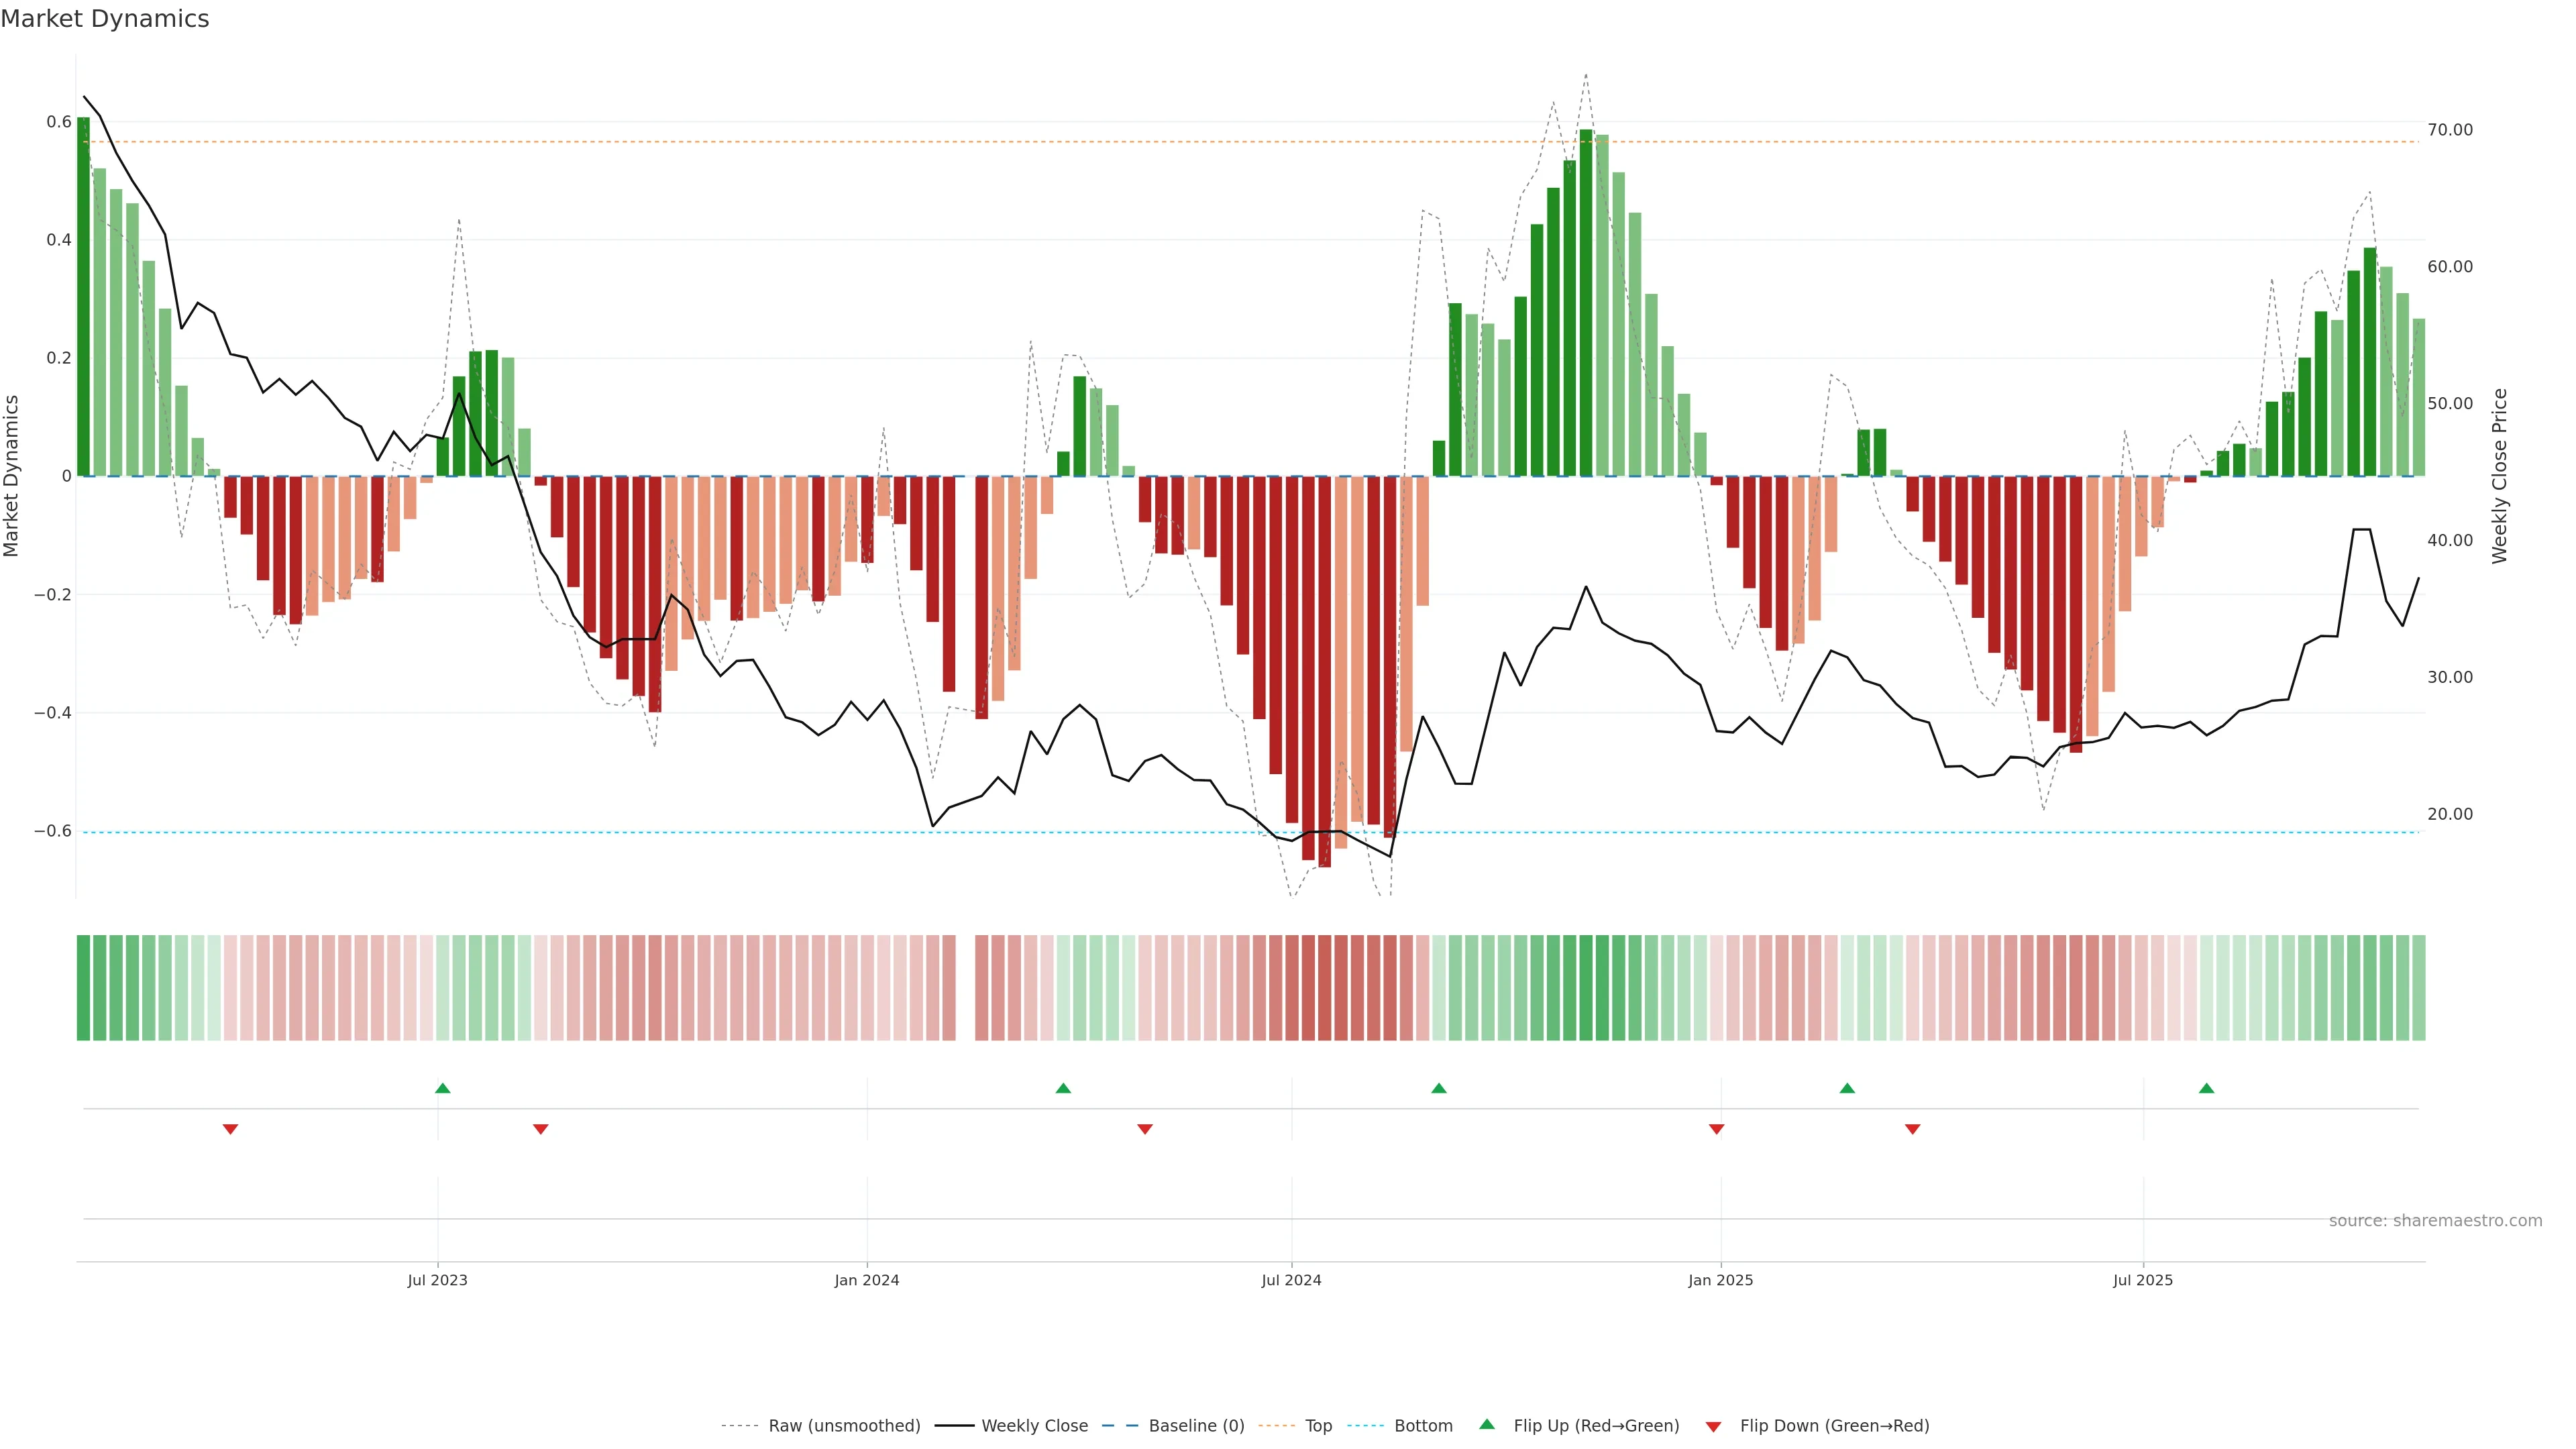2576x1449 pixels.
Task: Select the flip-up triangle after Jul 2024
Action: (x=1439, y=1088)
